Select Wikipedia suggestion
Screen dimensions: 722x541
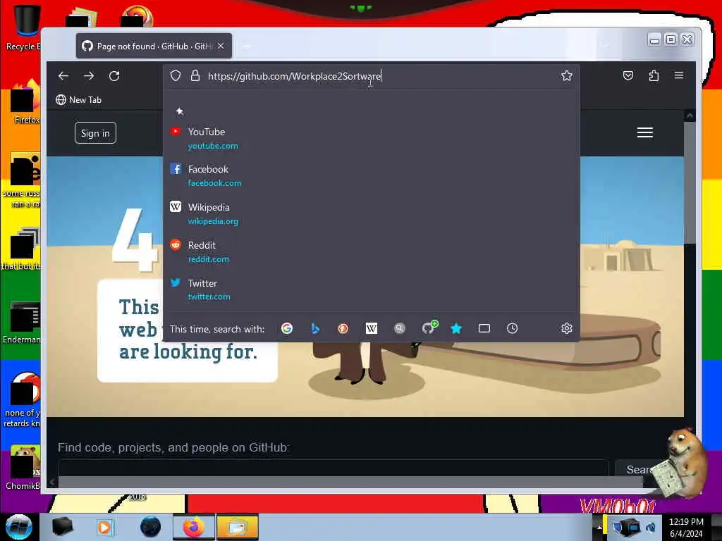[x=371, y=213]
